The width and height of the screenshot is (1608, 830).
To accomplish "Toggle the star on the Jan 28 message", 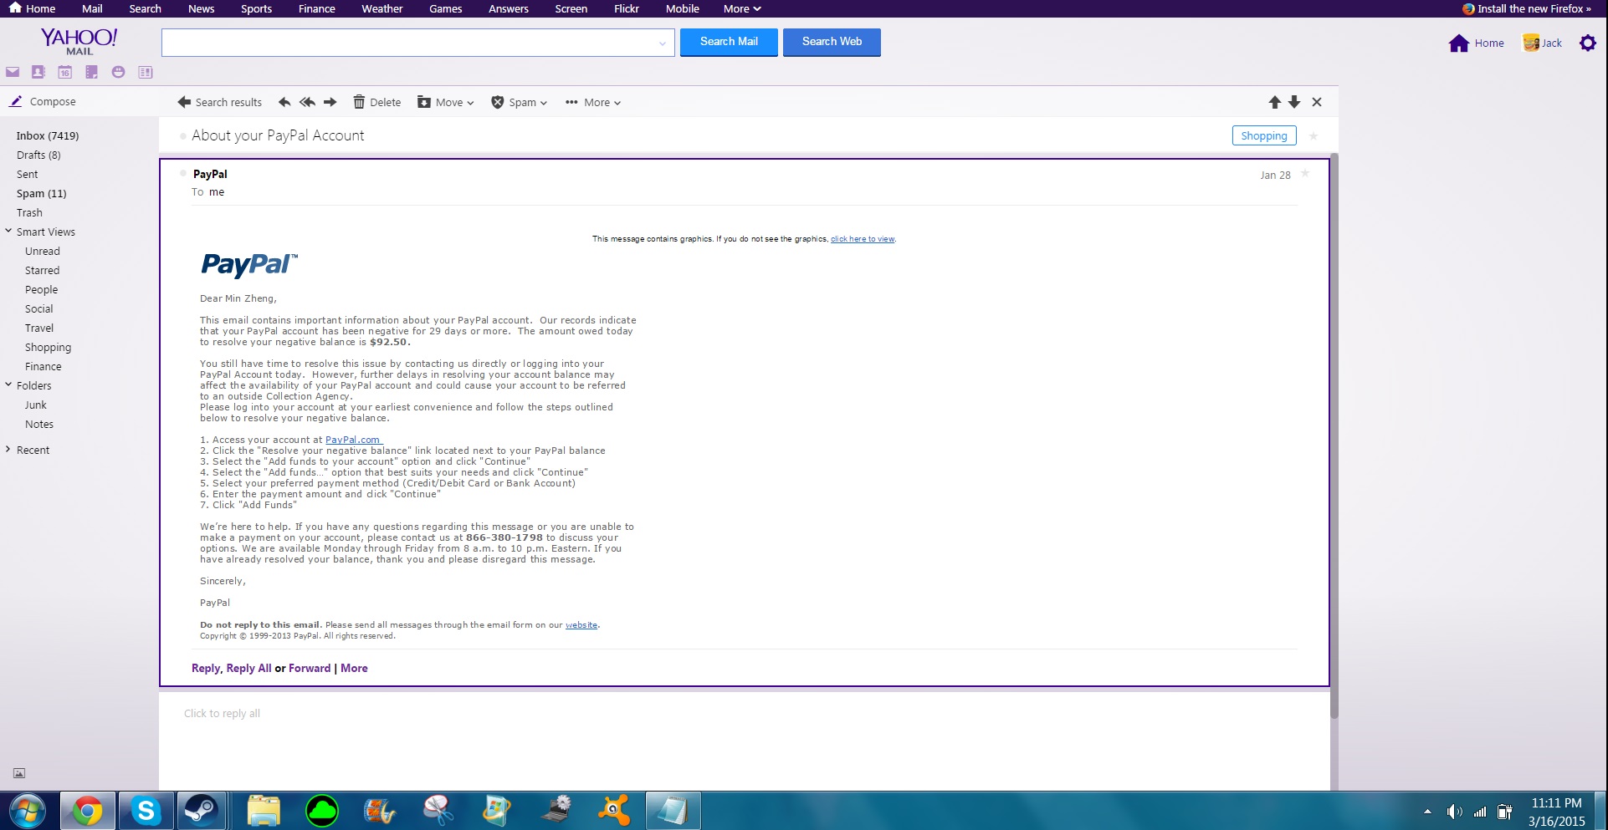I will pos(1305,174).
